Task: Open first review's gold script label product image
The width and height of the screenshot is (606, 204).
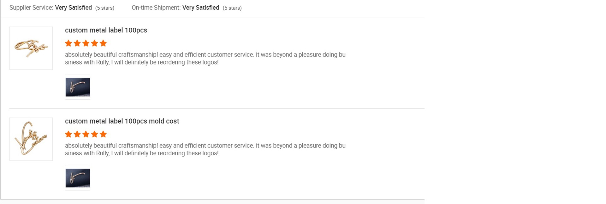Action: pos(31,48)
